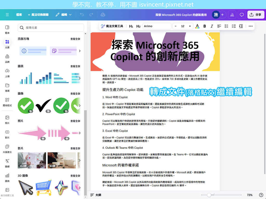Open the 品牌 brand sidebar tab

point(7,58)
